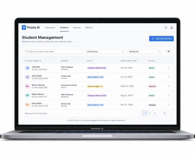Switch to the Dashboard tab
This screenshot has width=195, height=154.
tap(50, 28)
